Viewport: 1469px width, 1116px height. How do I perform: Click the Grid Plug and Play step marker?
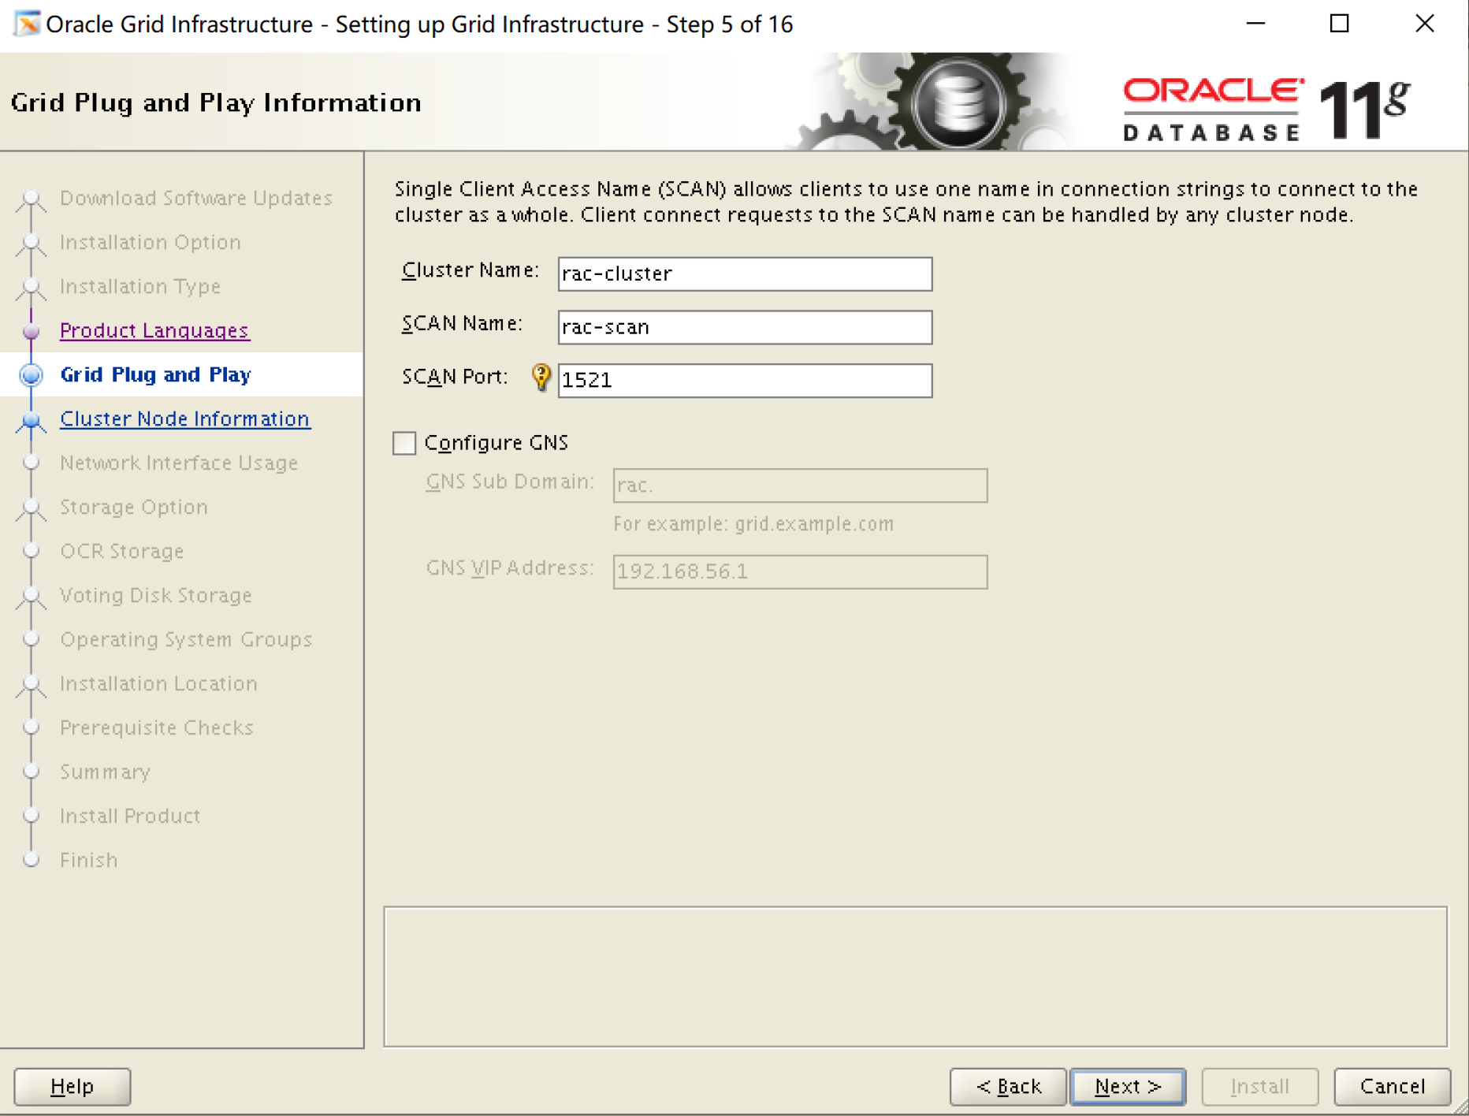pyautogui.click(x=32, y=374)
